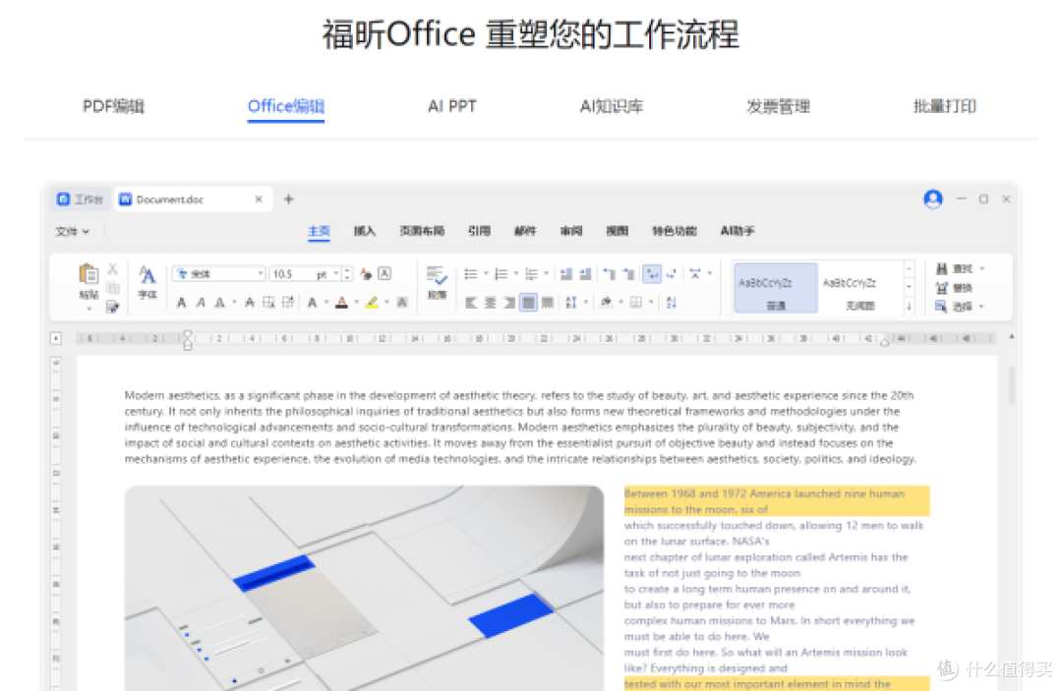Viewport: 1062px width, 691px height.
Task: Click the clear formatting icon
Action: [366, 273]
